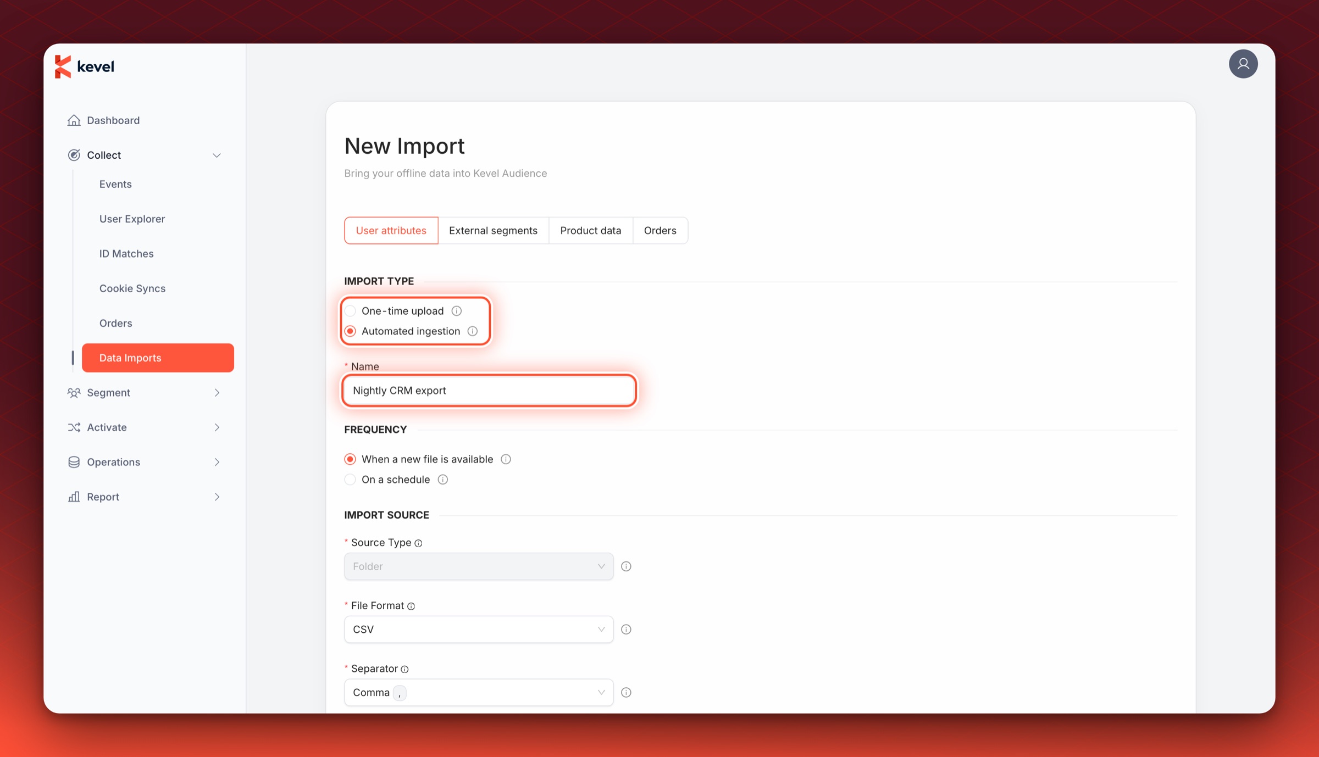
Task: Open Operations menu item
Action: tap(113, 462)
